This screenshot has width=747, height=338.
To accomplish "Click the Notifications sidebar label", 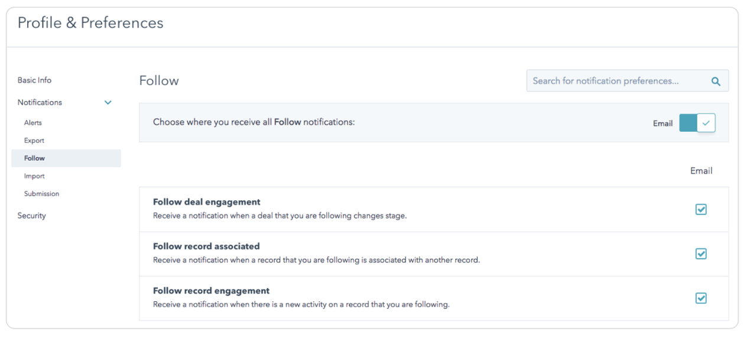I will click(x=40, y=103).
